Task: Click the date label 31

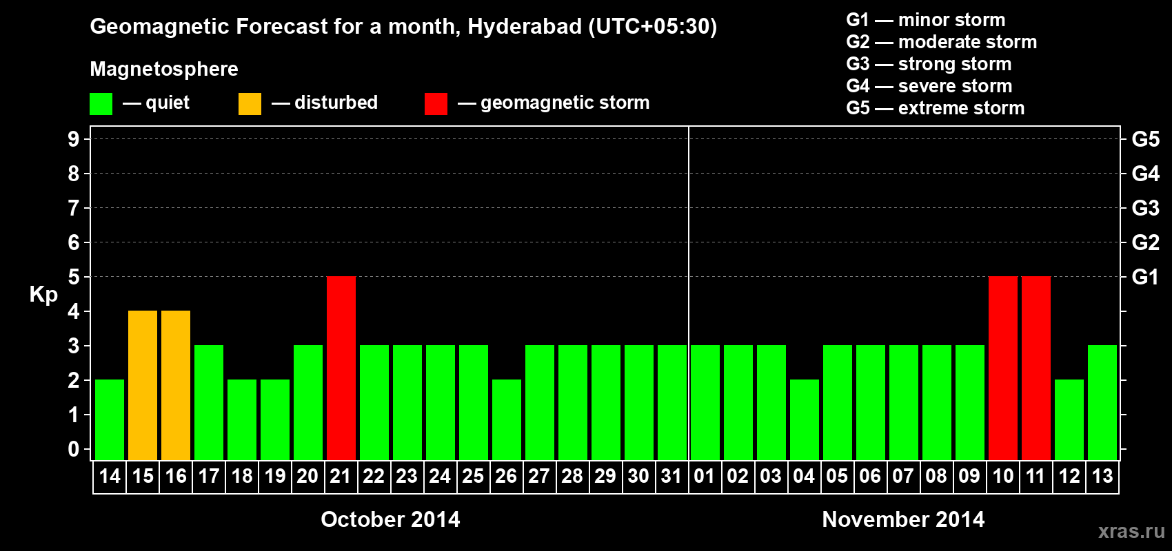Action: pyautogui.click(x=671, y=477)
